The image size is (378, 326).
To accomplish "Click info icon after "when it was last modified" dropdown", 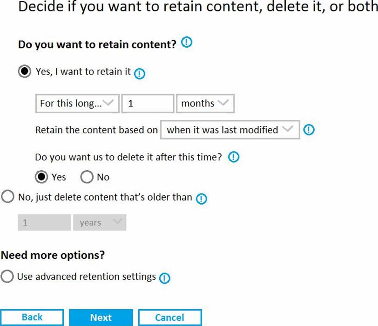I will tap(308, 130).
